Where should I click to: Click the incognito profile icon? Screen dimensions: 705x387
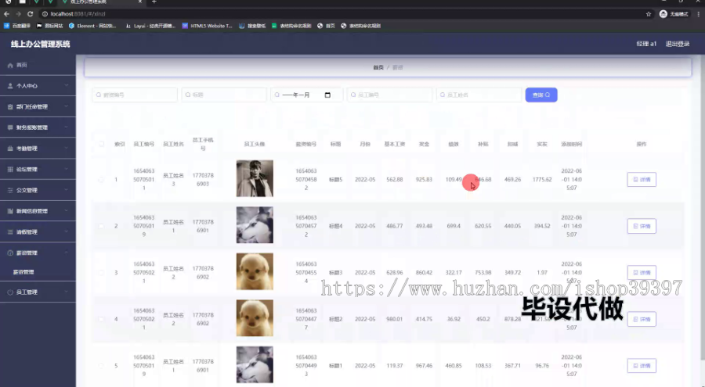[663, 14]
